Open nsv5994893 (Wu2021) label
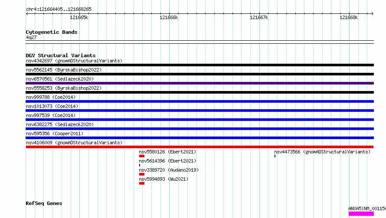This screenshot has height=218, width=386. coord(164,179)
